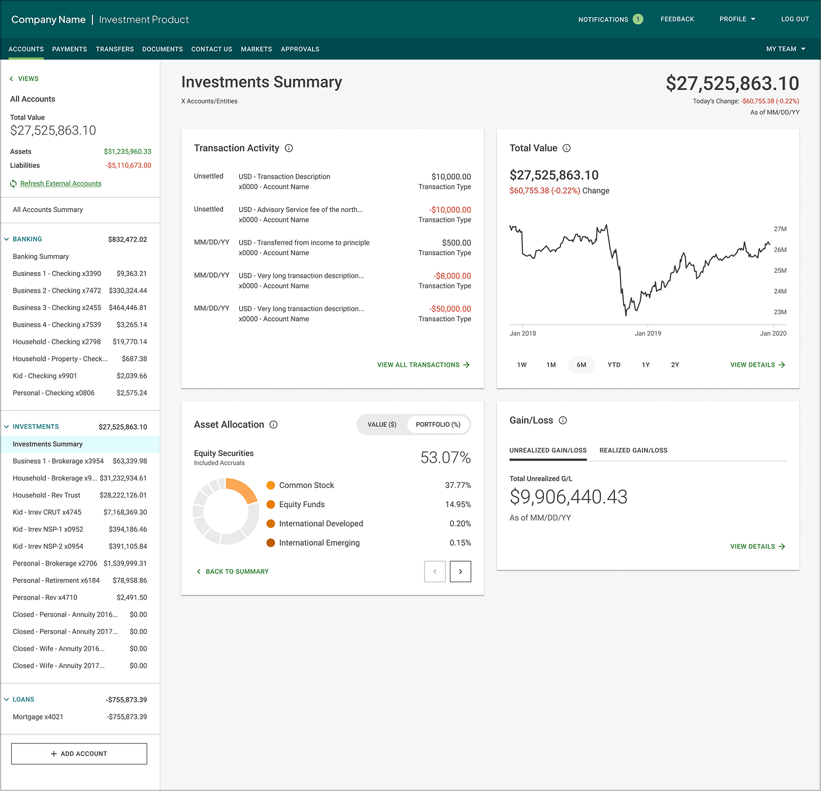
Task: Click the Asset Allocation info icon
Action: click(274, 424)
